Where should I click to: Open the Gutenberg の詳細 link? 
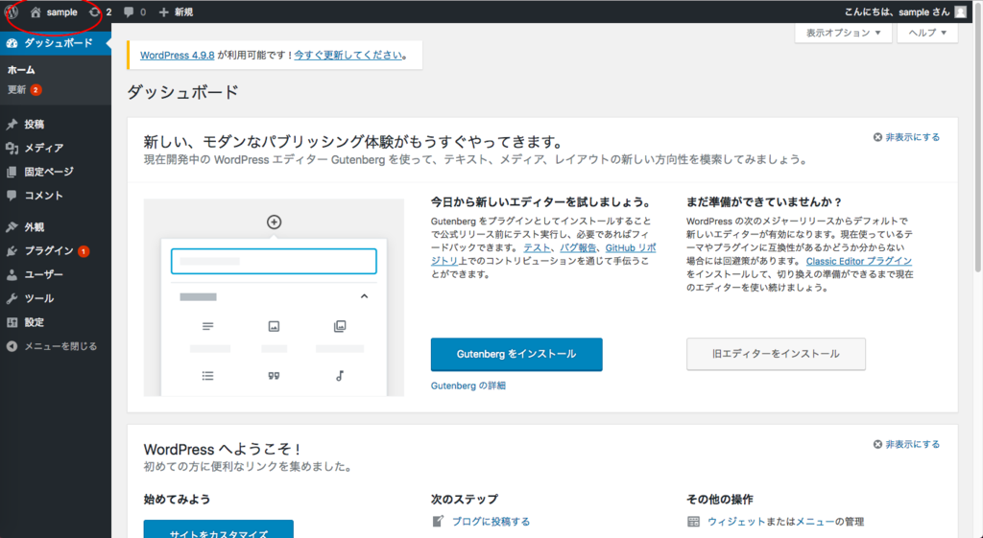tap(468, 386)
